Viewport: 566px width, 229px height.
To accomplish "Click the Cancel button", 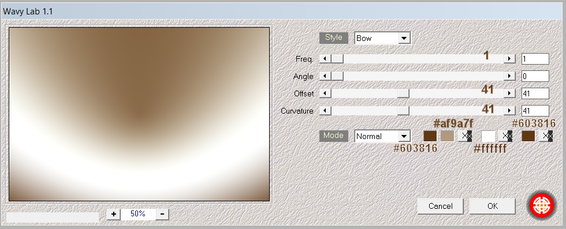I will point(440,207).
